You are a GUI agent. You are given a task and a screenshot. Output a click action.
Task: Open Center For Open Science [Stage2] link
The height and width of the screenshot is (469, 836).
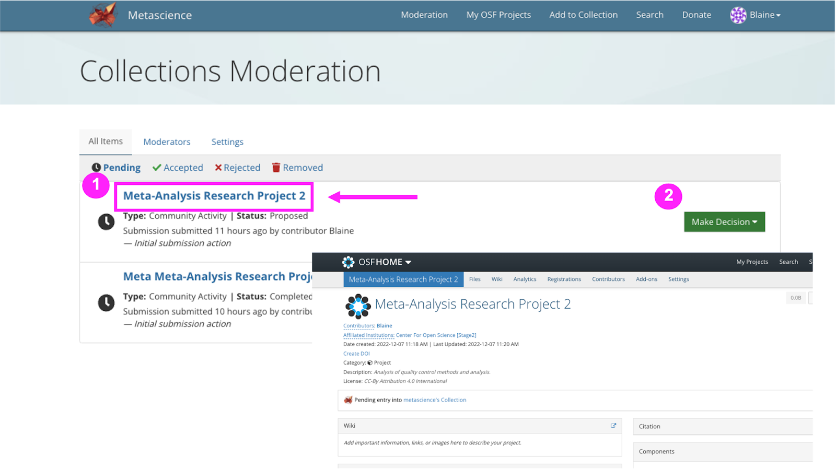pos(436,335)
